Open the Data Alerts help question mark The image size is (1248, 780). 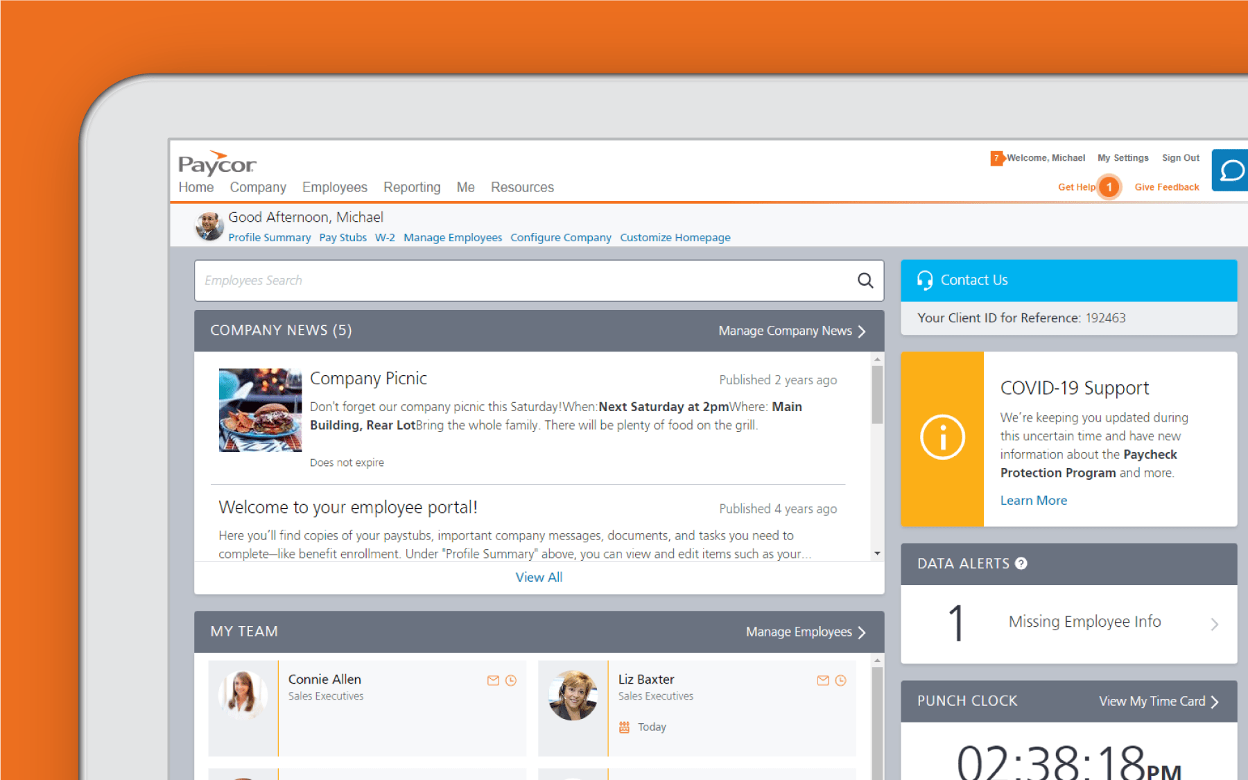(1021, 564)
